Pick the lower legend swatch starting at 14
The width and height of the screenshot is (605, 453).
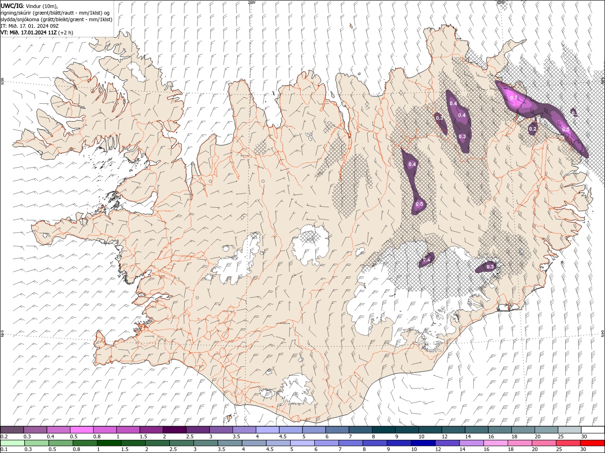471,443
